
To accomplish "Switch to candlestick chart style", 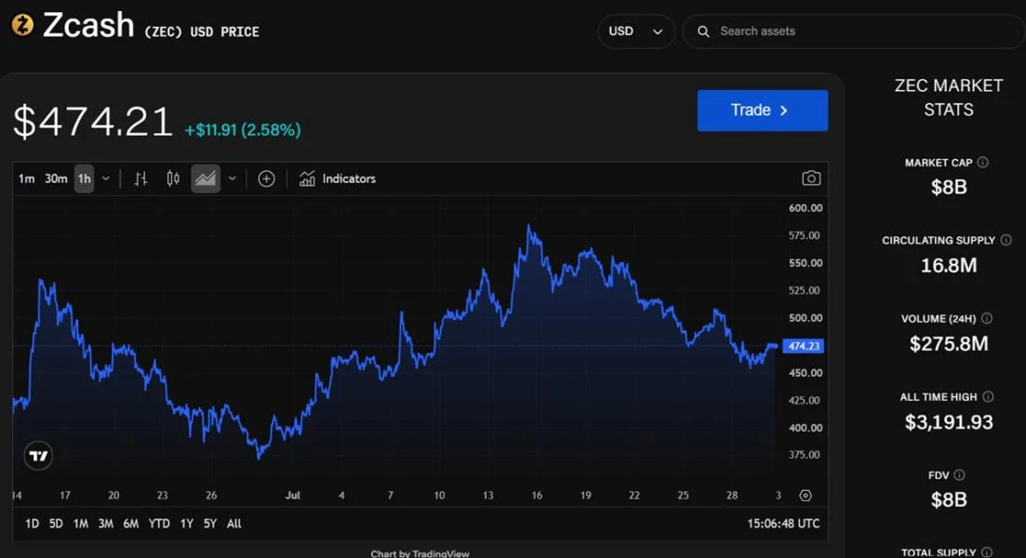I will tap(173, 179).
